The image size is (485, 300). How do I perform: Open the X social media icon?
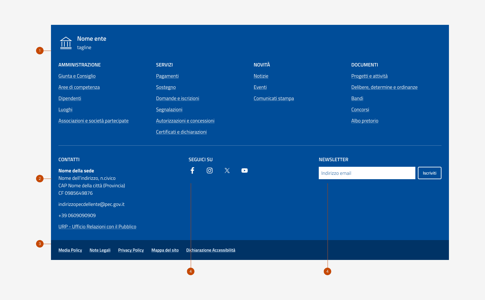click(227, 170)
